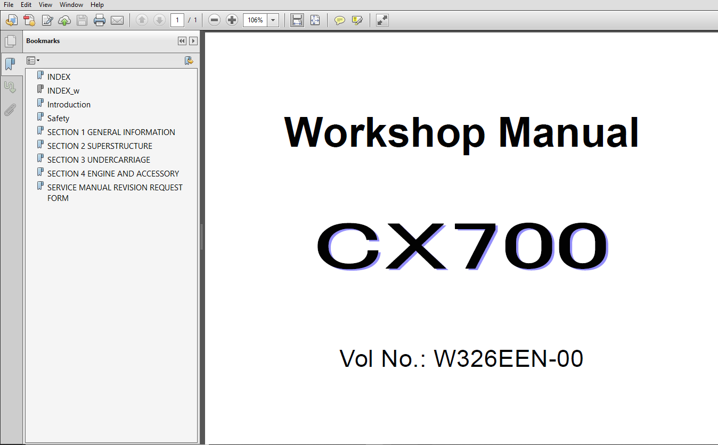Click find current bookmark icon
Screen dimensions: 718x445
click(x=189, y=61)
